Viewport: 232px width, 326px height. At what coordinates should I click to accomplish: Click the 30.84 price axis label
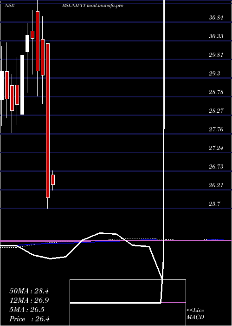[216, 18]
